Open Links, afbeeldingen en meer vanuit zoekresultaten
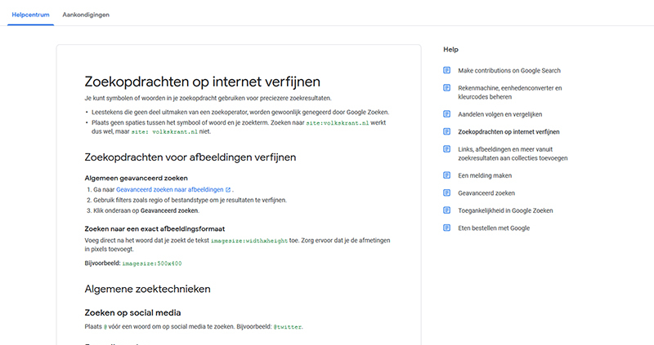Viewport: 654px width, 345px height. point(513,153)
